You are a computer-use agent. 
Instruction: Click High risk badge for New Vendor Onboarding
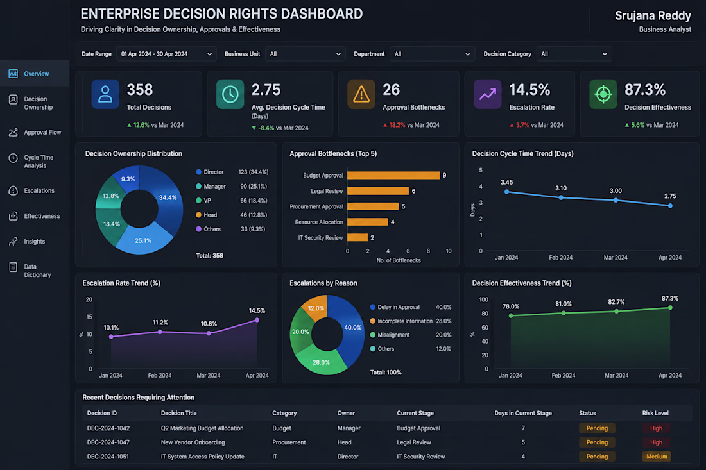(x=656, y=442)
